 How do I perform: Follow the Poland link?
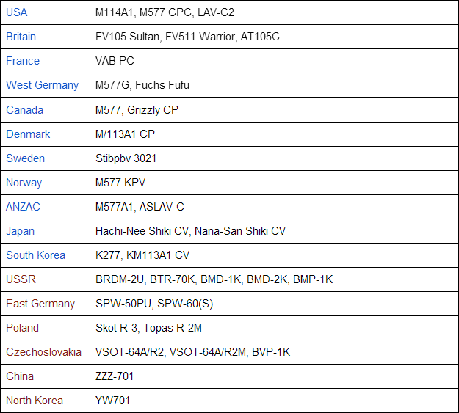(22, 328)
